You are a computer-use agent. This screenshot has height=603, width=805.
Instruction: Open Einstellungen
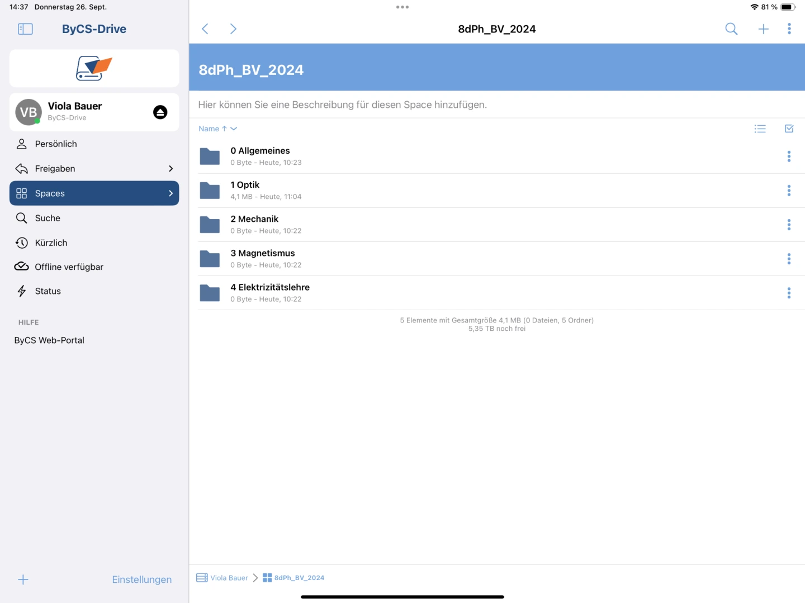pos(141,580)
